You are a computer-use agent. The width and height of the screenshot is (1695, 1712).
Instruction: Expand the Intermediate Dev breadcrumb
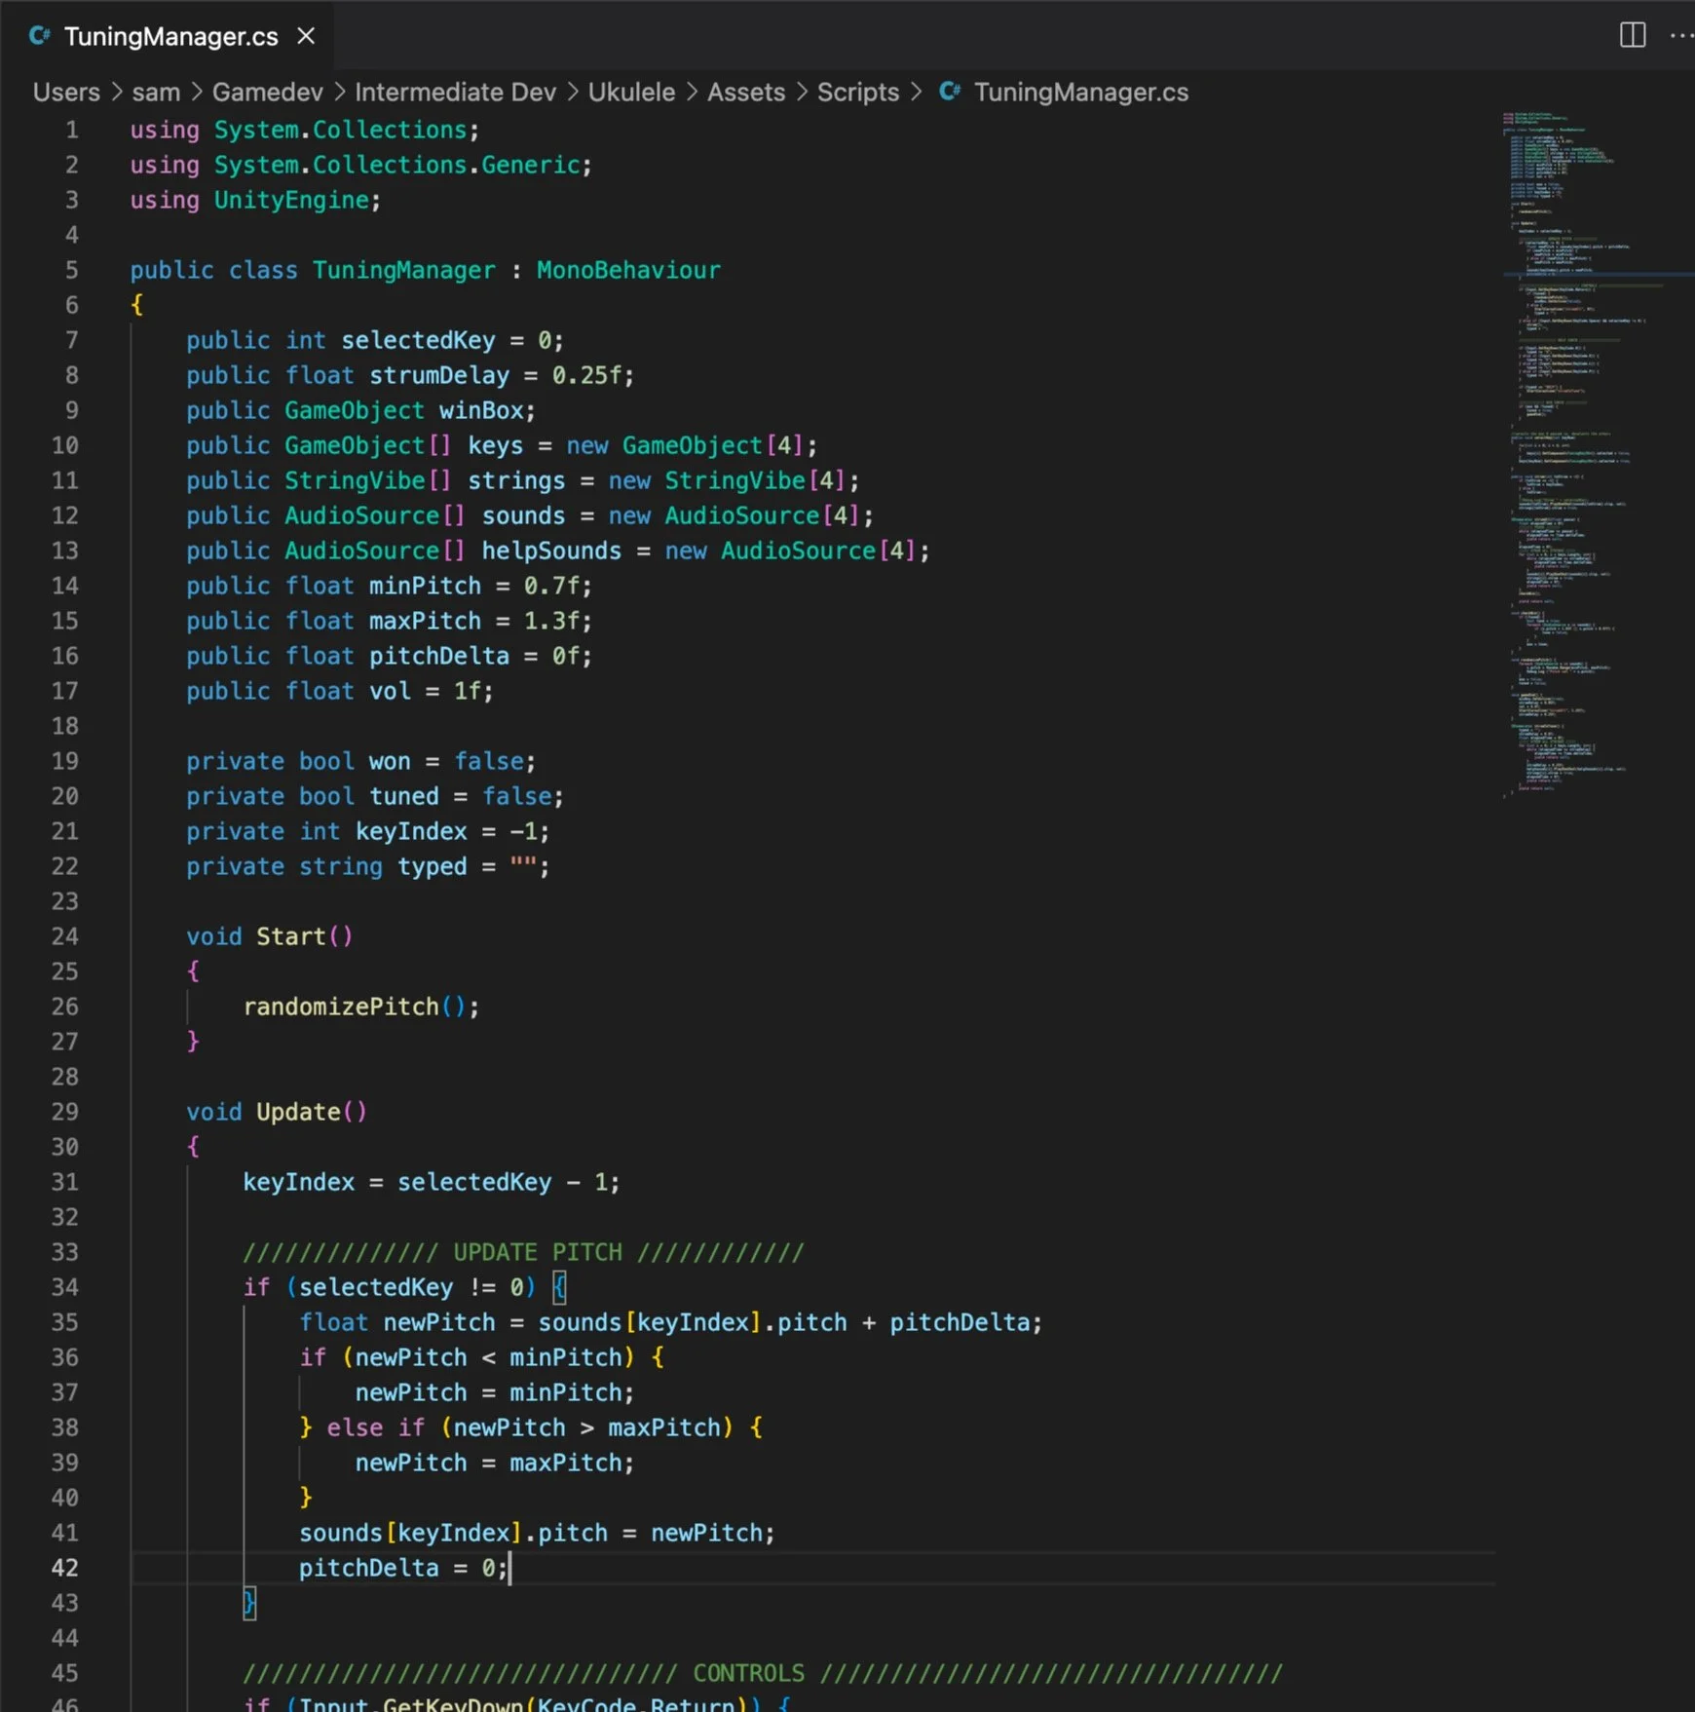[x=455, y=92]
